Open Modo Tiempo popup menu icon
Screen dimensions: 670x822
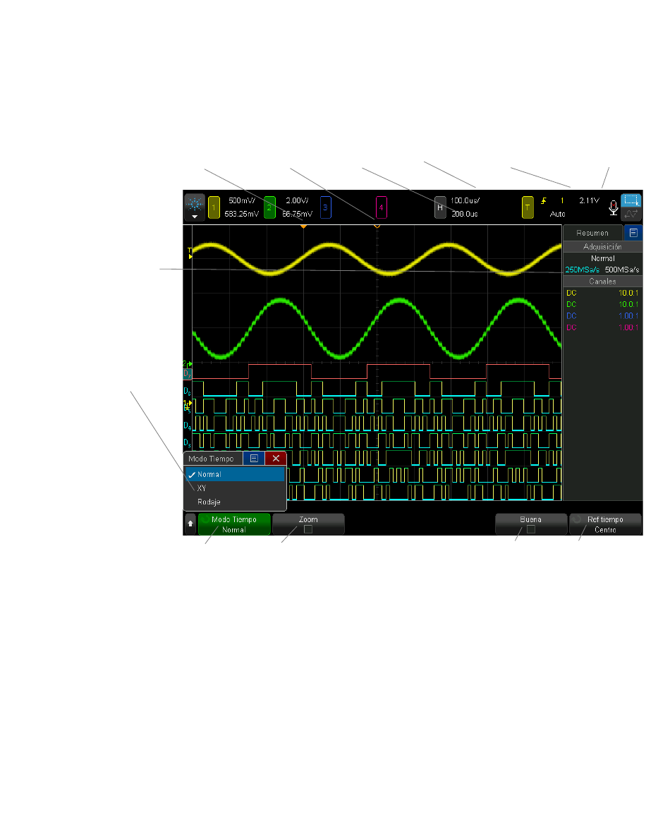coord(254,458)
